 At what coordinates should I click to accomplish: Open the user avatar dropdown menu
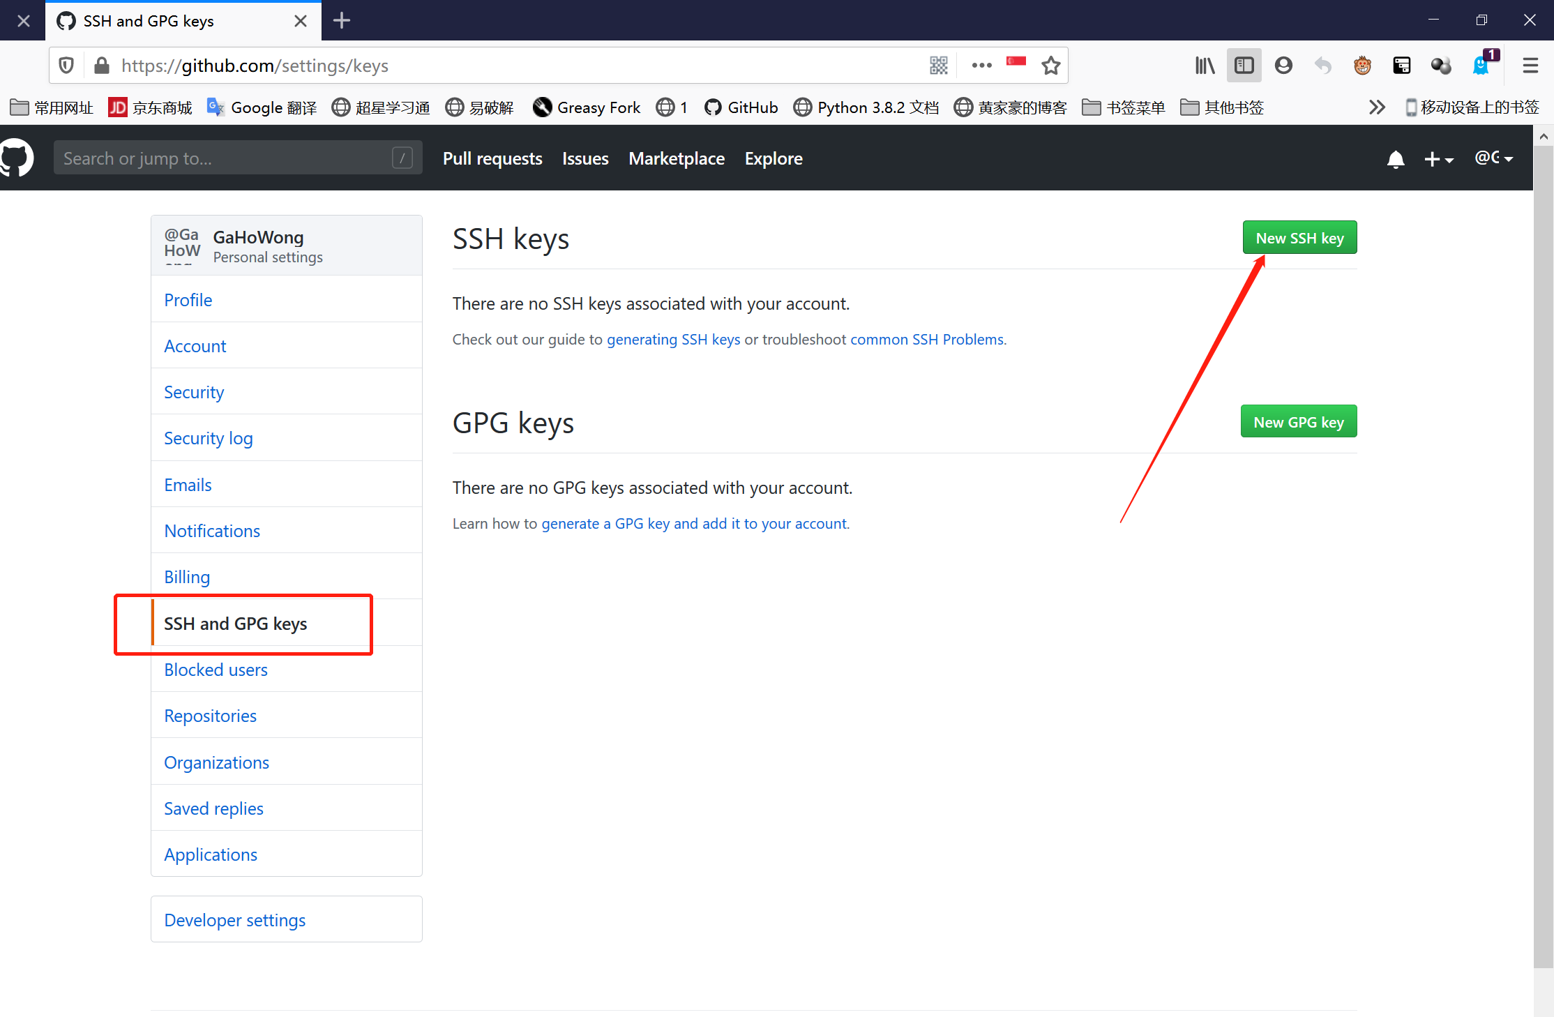coord(1493,158)
